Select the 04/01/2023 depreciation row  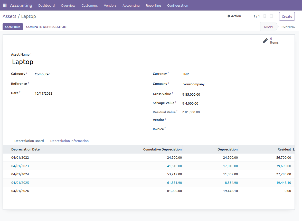[x=20, y=166]
